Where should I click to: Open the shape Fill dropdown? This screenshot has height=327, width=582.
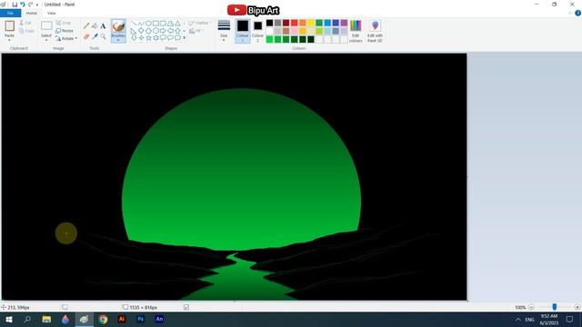point(196,31)
